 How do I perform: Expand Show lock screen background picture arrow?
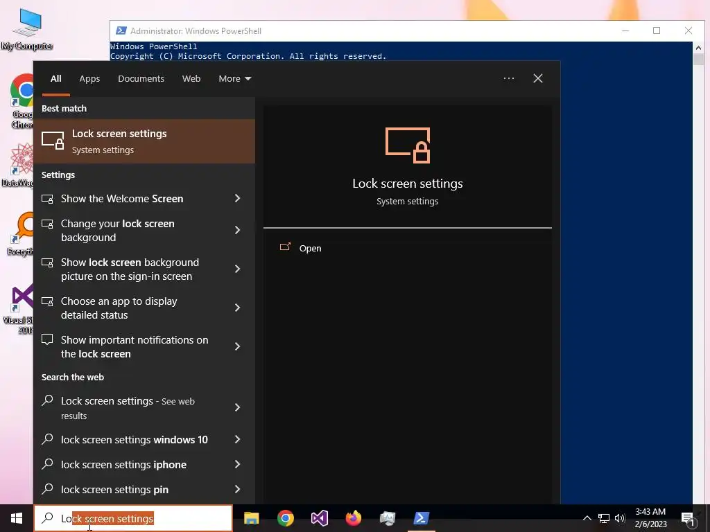(x=237, y=269)
